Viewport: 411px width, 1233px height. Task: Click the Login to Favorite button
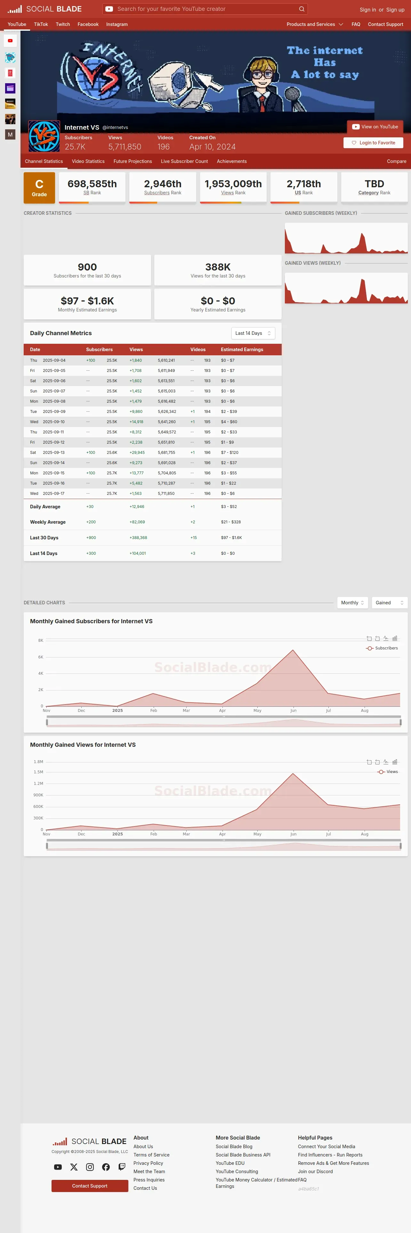[373, 143]
